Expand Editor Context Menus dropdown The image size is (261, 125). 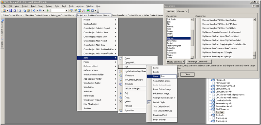point(13,15)
